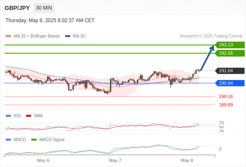Click the black 191.64 current price tag
The image size is (246, 167).
click(230, 71)
